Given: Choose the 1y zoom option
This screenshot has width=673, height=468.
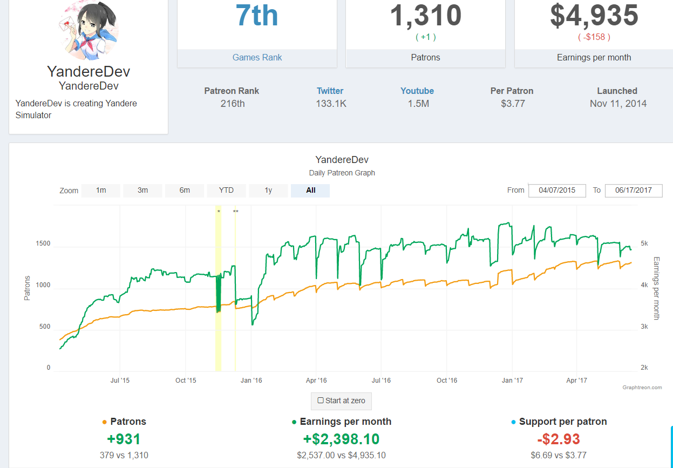Looking at the screenshot, I should click(x=268, y=191).
